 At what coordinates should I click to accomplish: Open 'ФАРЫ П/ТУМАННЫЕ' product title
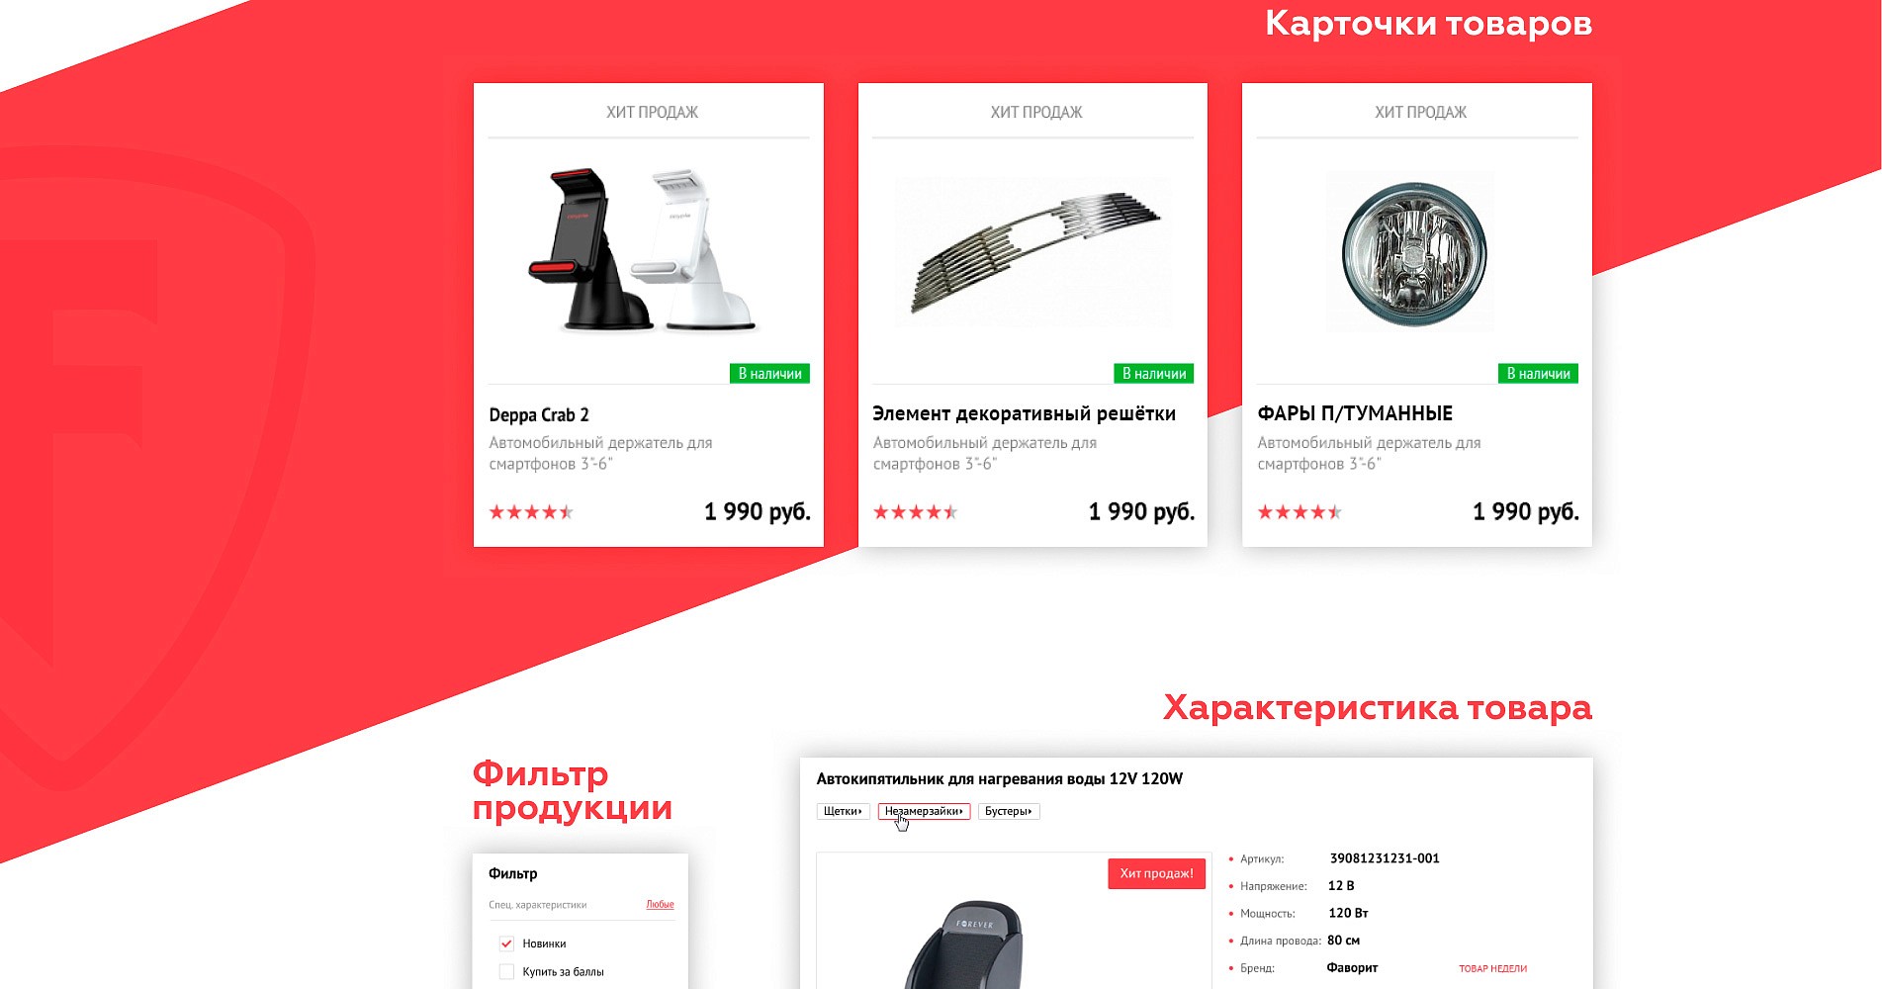pyautogui.click(x=1355, y=413)
